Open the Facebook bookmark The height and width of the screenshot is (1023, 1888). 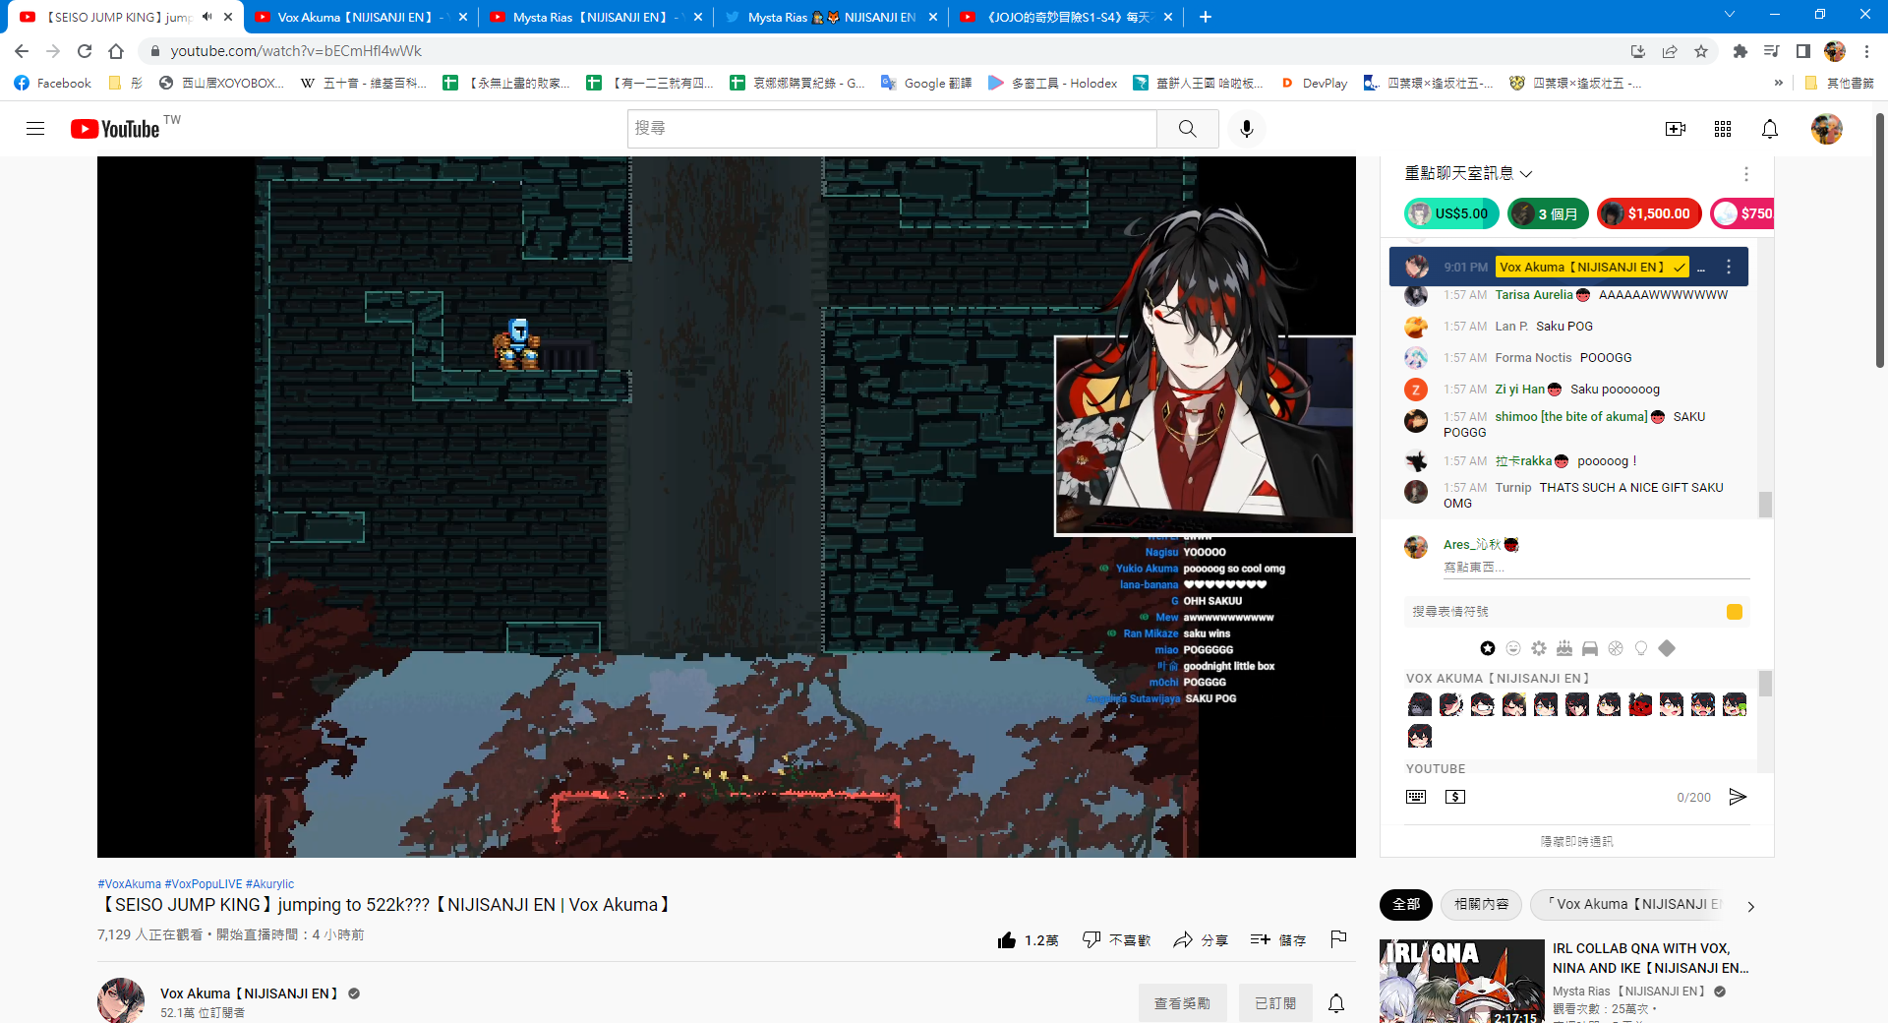(53, 84)
